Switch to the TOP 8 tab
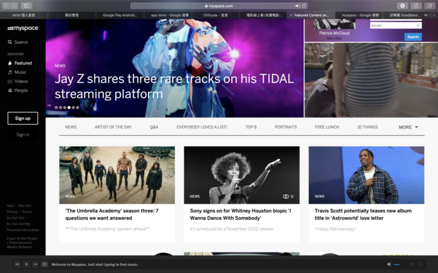The width and height of the screenshot is (438, 273). [x=251, y=127]
